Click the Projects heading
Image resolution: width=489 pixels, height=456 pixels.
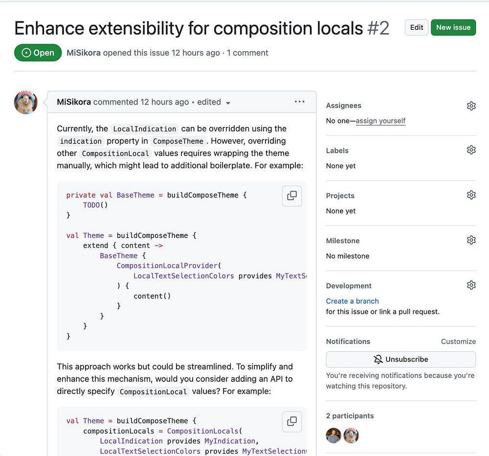tap(340, 196)
